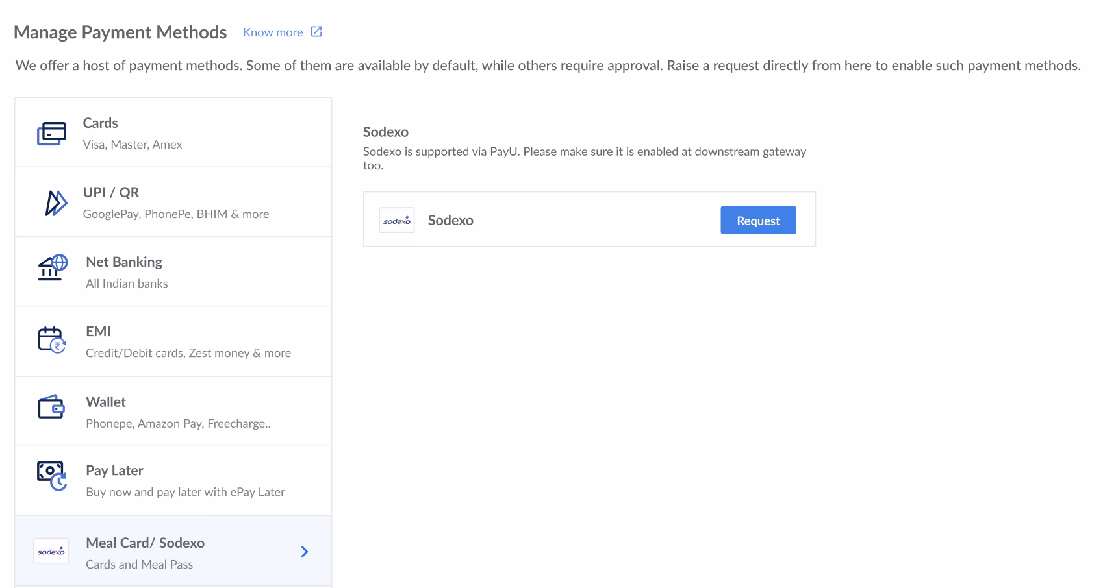Go to Pay Later section
The image size is (1116, 588).
(173, 480)
